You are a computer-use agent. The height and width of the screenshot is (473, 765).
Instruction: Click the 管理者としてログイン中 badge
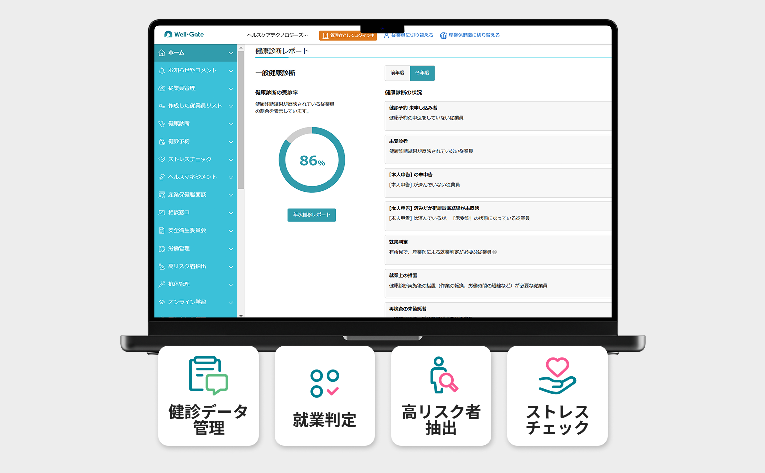[348, 36]
